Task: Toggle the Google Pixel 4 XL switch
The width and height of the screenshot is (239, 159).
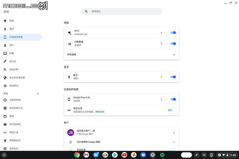Action: coord(173,99)
